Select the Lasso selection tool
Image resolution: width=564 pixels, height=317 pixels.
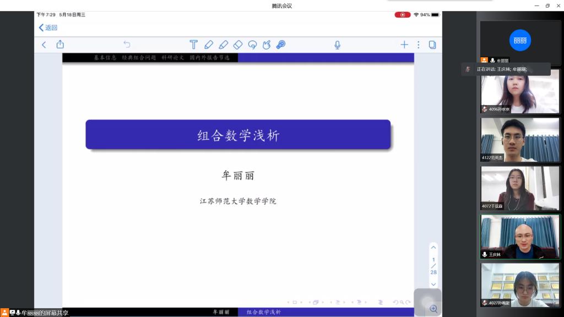click(x=252, y=45)
